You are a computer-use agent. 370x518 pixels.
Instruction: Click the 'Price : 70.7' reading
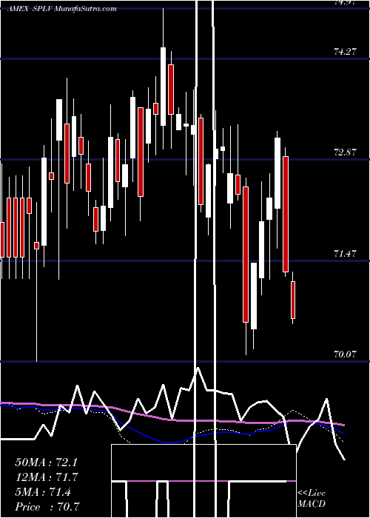(47, 506)
